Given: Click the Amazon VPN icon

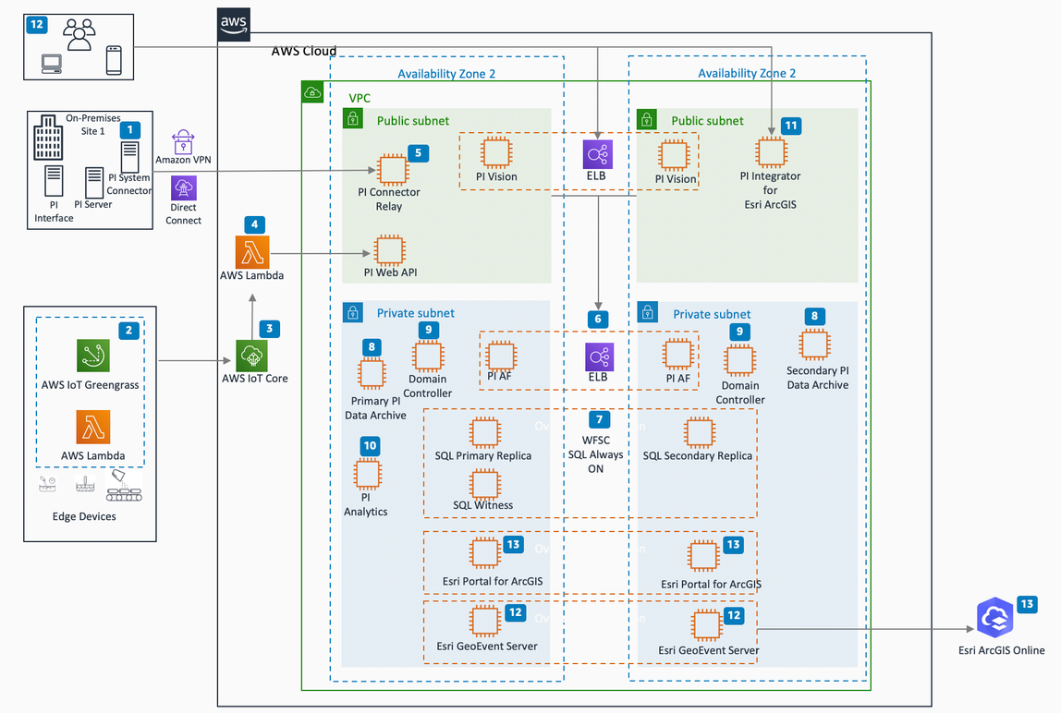Looking at the screenshot, I should point(183,142).
